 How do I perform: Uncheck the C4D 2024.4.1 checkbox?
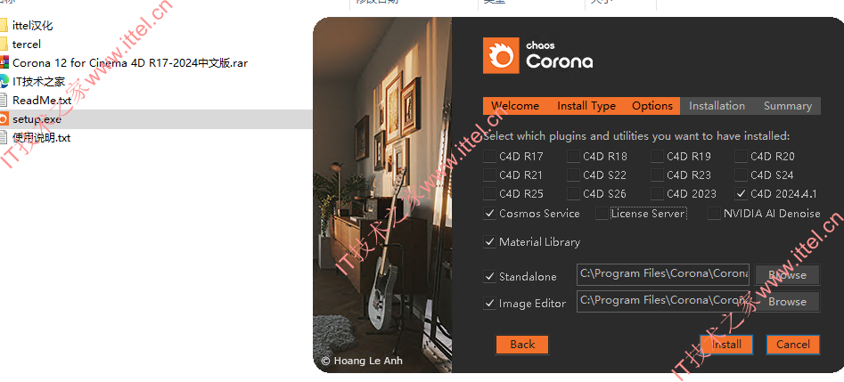click(x=742, y=193)
